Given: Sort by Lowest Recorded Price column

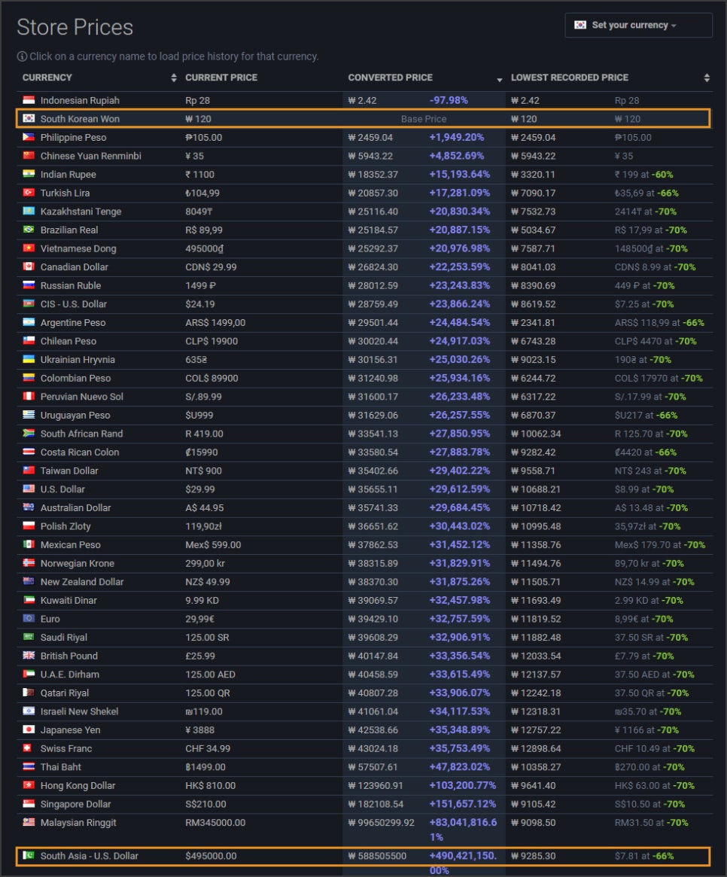Looking at the screenshot, I should pos(570,78).
